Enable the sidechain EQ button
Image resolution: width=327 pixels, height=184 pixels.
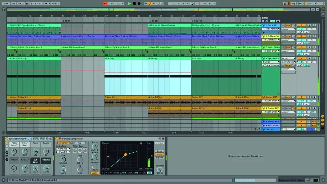coord(80,143)
